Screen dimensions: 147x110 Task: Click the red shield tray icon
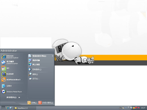[139, 108]
